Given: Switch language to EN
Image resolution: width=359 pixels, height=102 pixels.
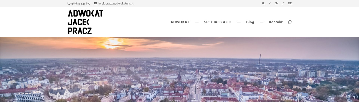Looking at the screenshot, I should click(276, 3).
